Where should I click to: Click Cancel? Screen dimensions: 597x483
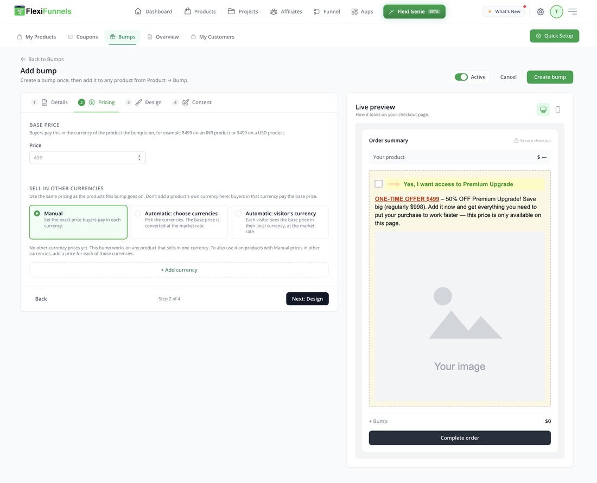509,77
